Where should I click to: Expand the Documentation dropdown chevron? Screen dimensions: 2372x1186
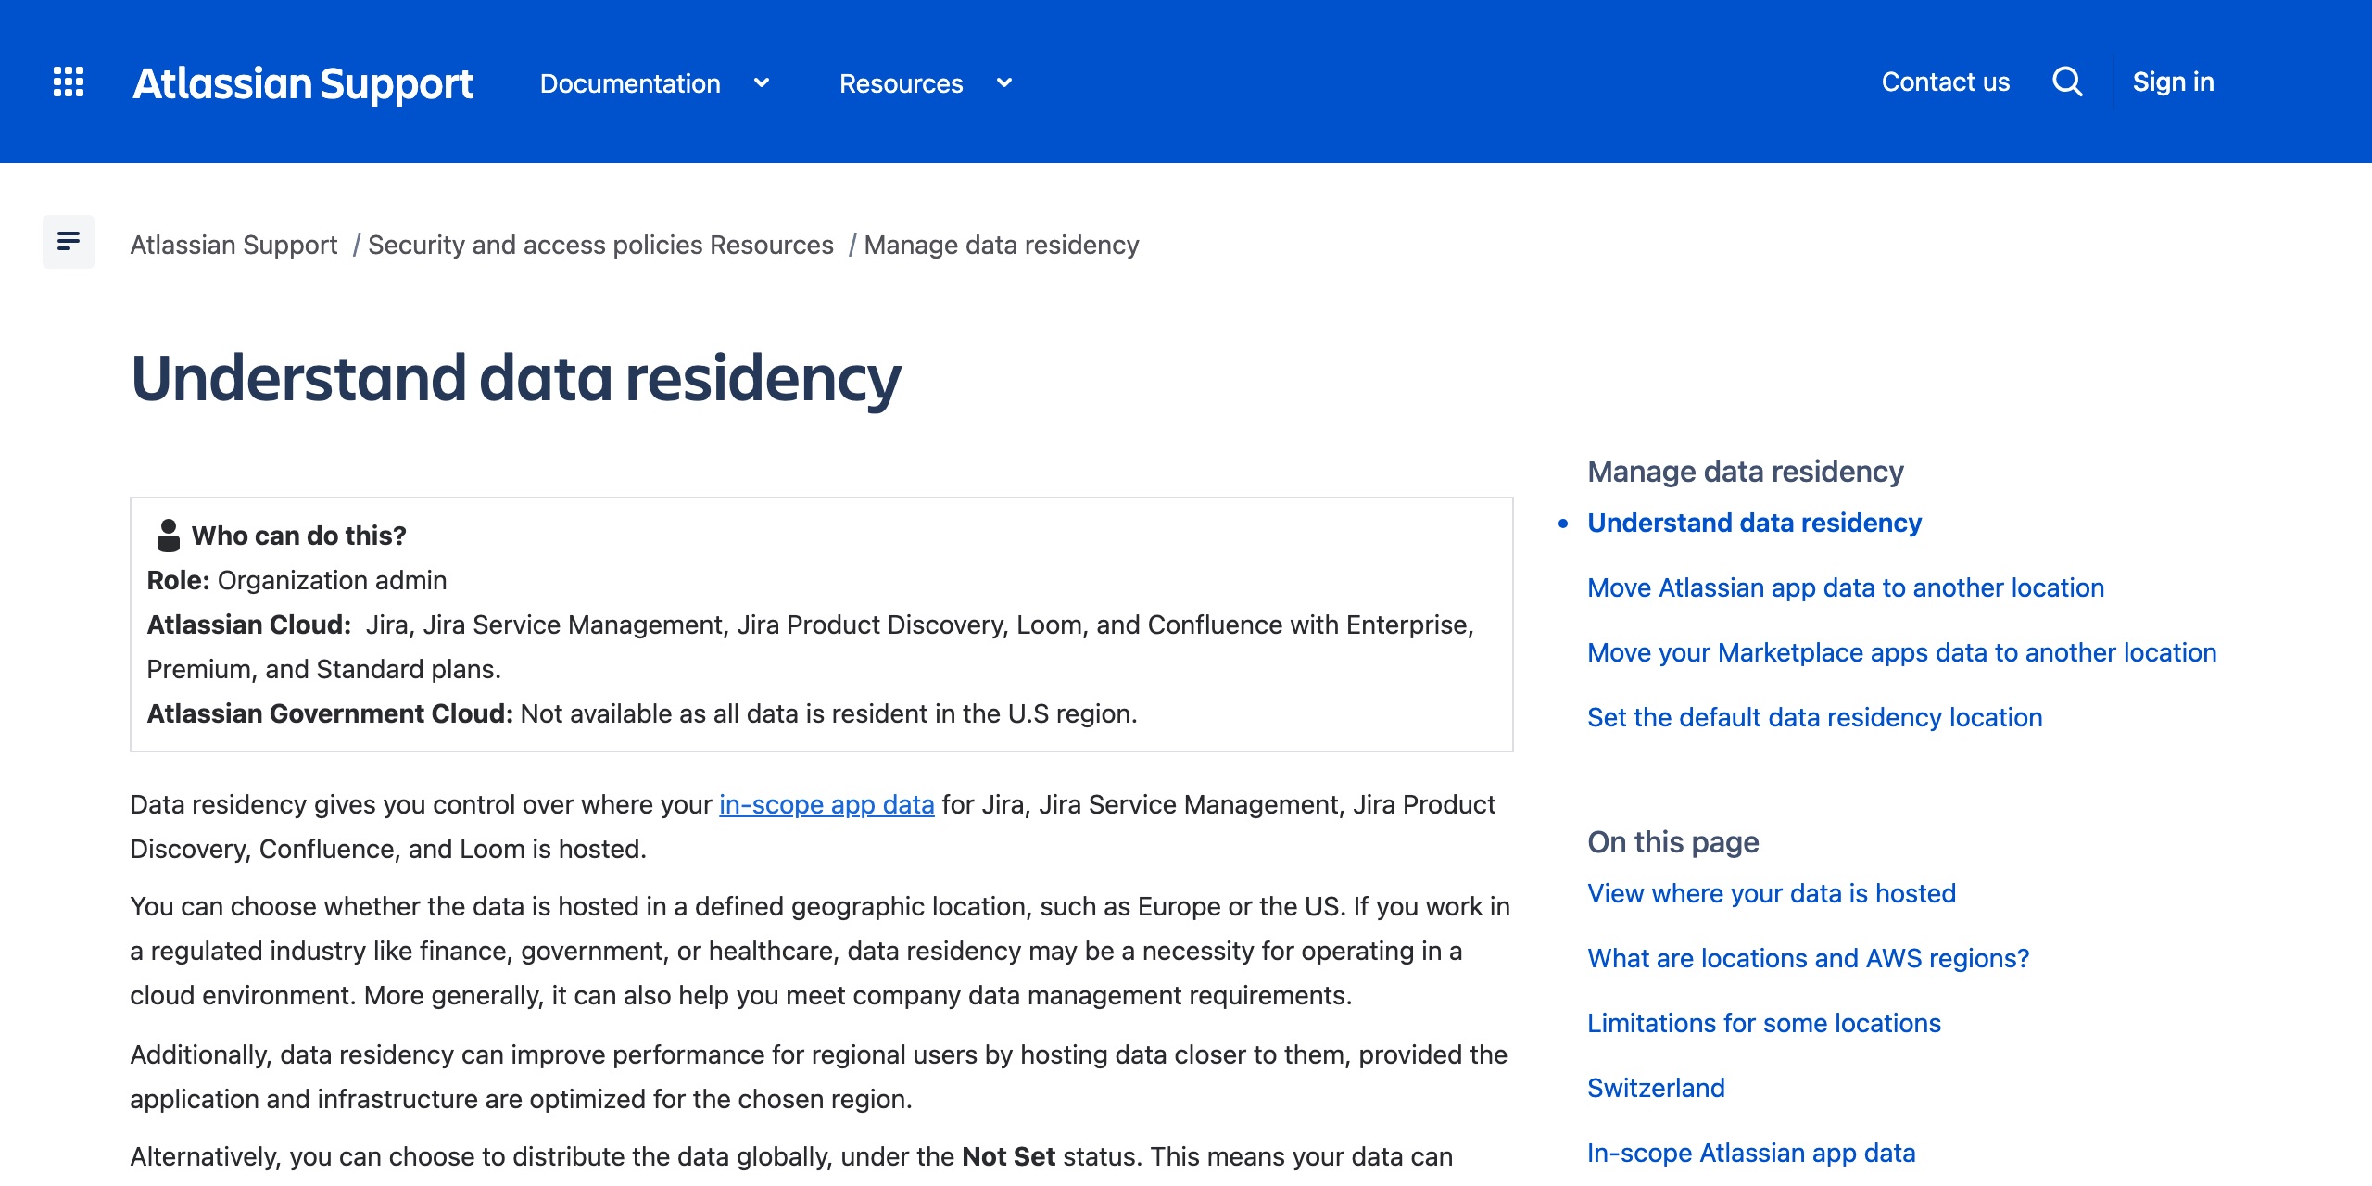[x=762, y=82]
